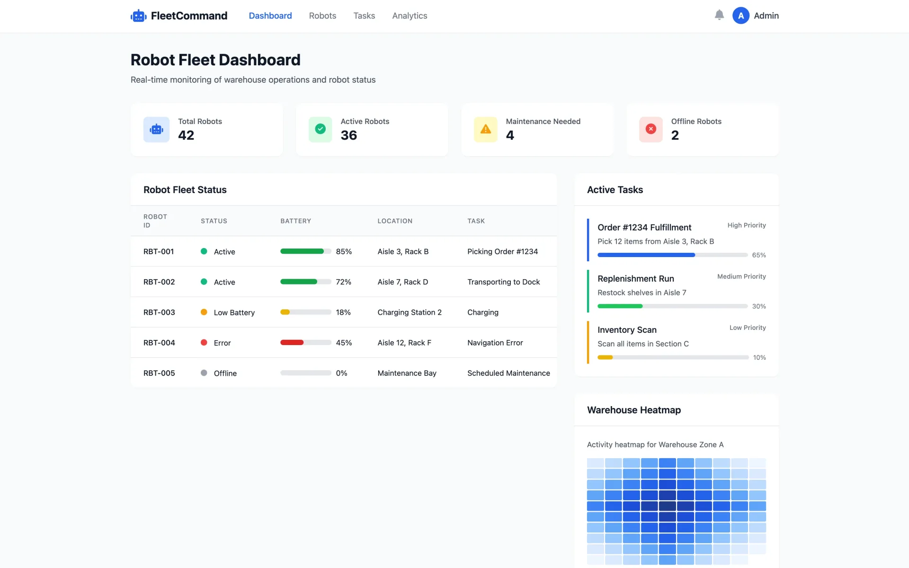Click the orange Low Battery status dot

click(204, 312)
